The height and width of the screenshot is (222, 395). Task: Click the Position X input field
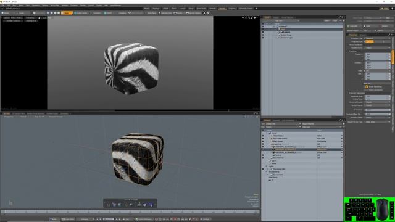378,54
